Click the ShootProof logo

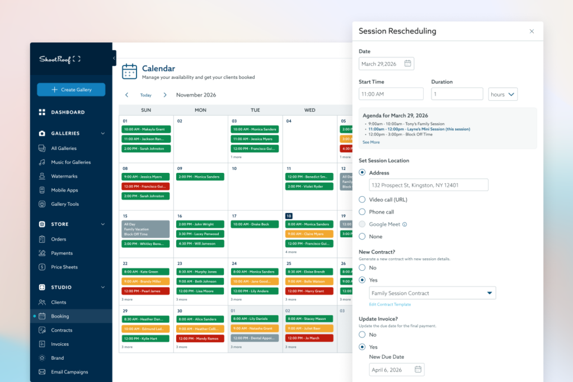point(58,59)
